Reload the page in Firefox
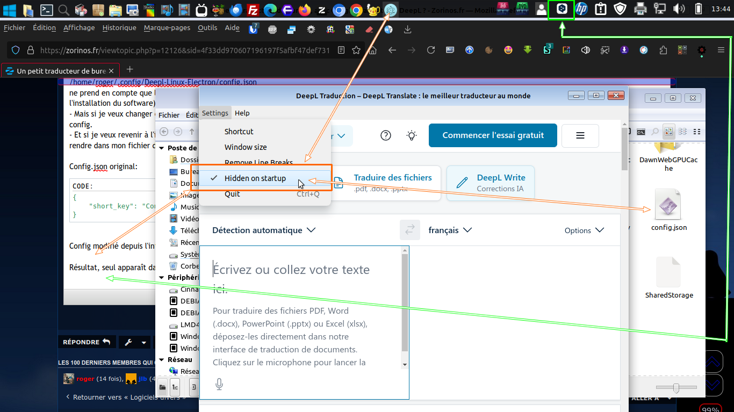 430,50
